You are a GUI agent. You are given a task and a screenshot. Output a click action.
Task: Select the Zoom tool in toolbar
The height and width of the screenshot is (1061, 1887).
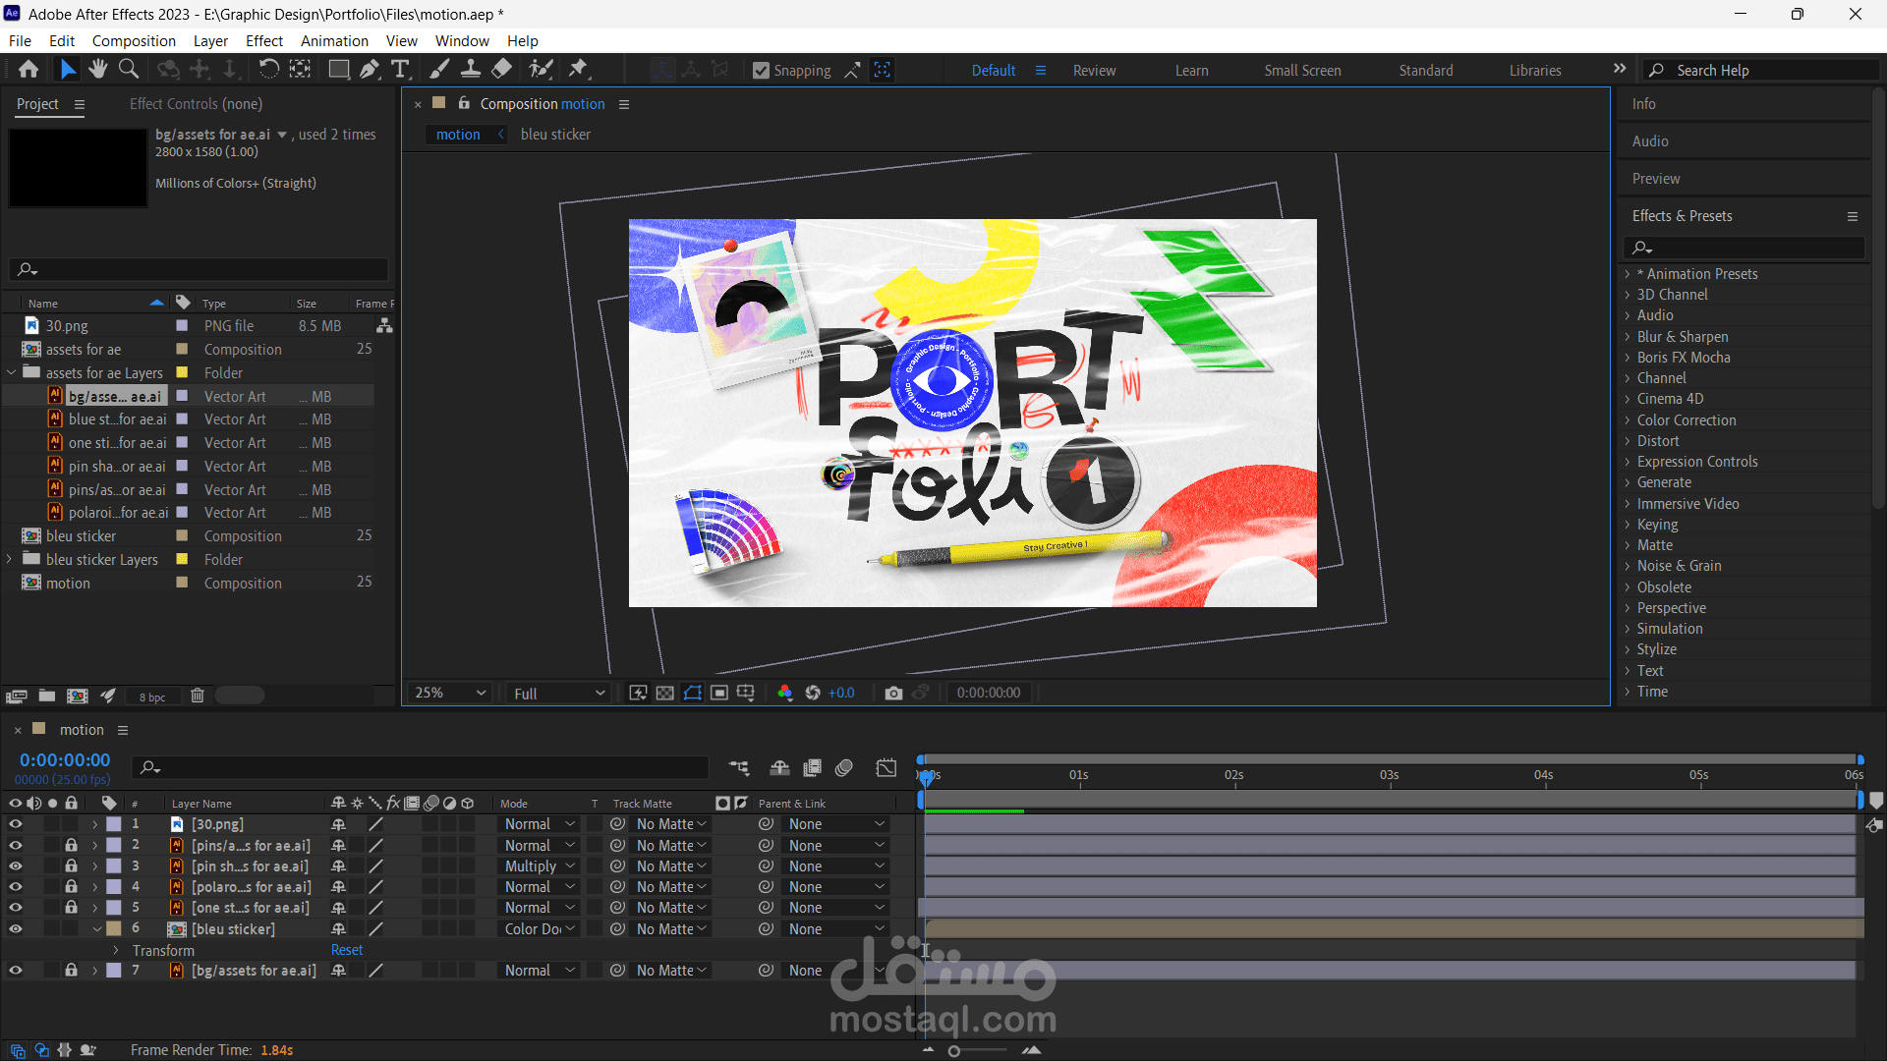point(129,69)
